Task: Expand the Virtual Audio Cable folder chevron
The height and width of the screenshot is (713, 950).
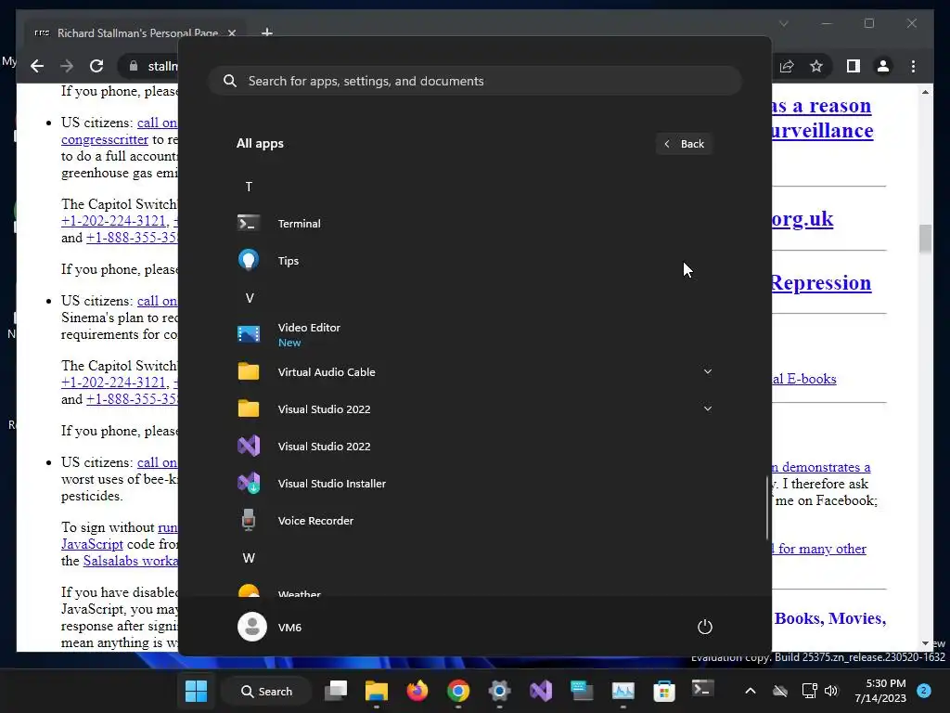Action: [x=707, y=371]
